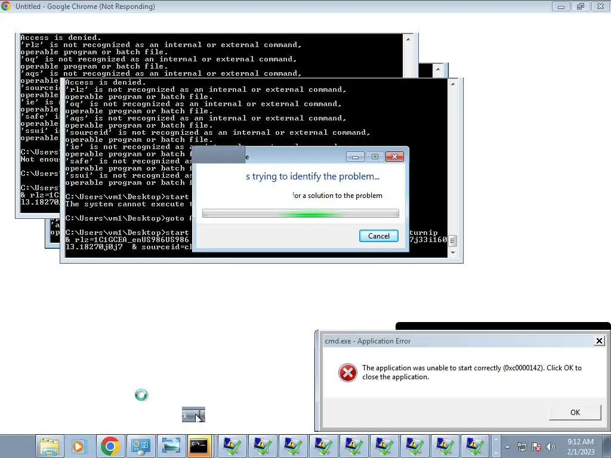Open Windows Media Player taskbar icon
The width and height of the screenshot is (611, 458).
pyautogui.click(x=78, y=446)
